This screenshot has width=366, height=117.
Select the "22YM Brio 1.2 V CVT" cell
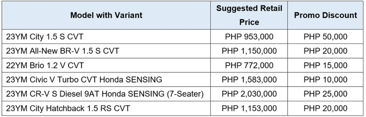(45, 65)
